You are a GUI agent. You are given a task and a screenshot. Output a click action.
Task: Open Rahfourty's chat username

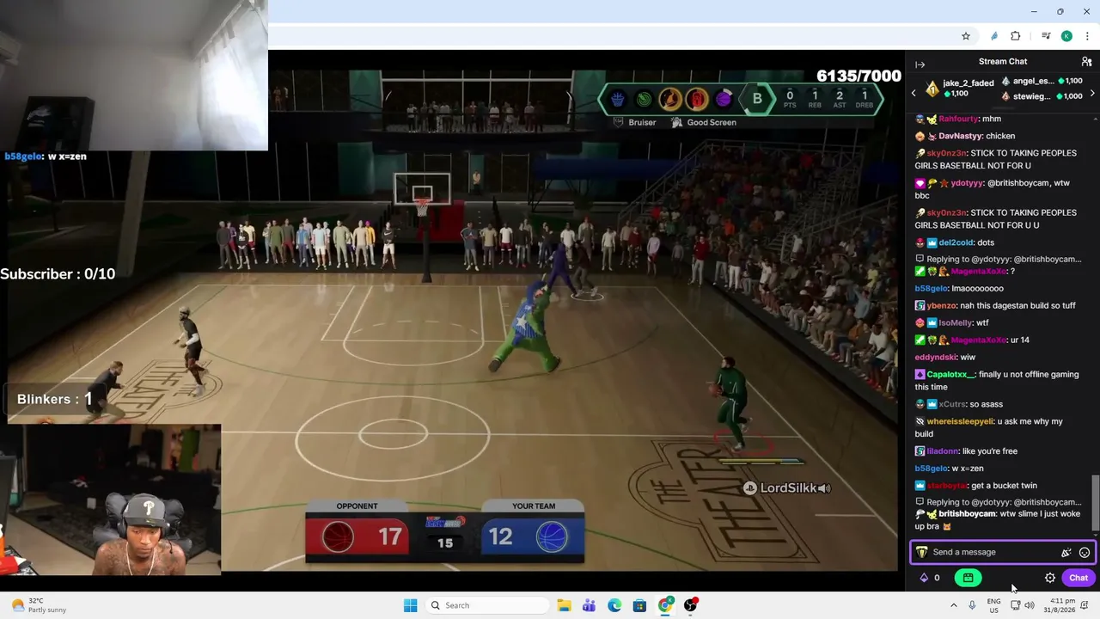[957, 119]
